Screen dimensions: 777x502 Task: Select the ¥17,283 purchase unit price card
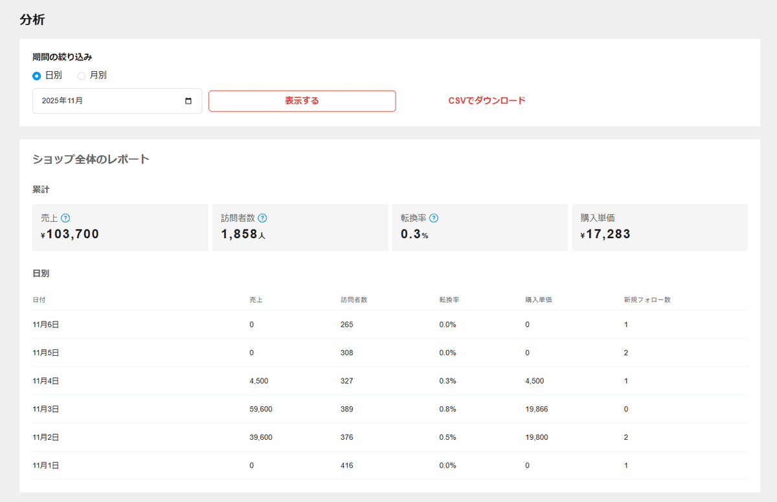click(x=659, y=227)
